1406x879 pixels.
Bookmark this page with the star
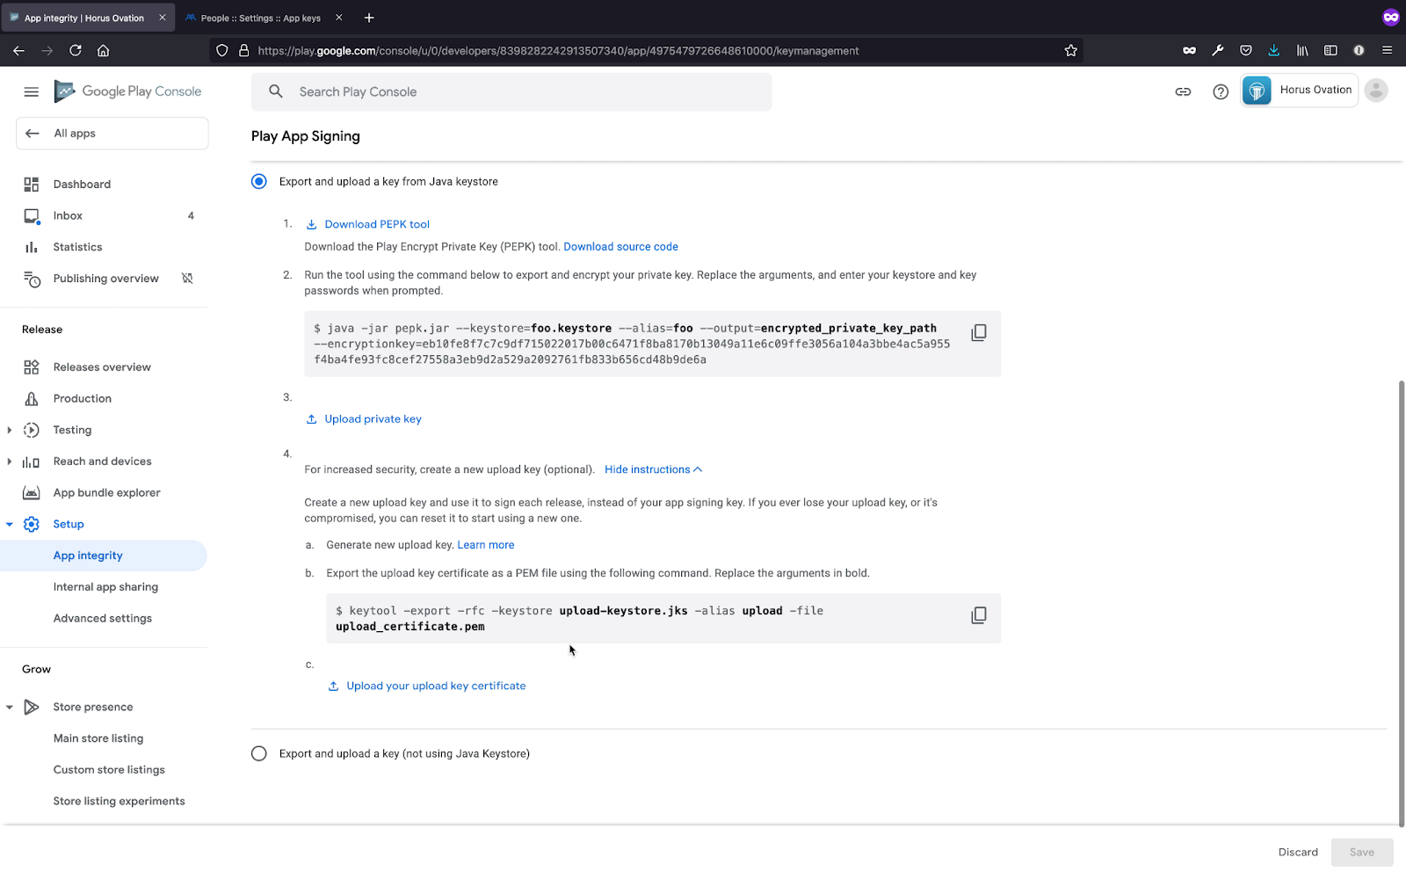click(1070, 50)
